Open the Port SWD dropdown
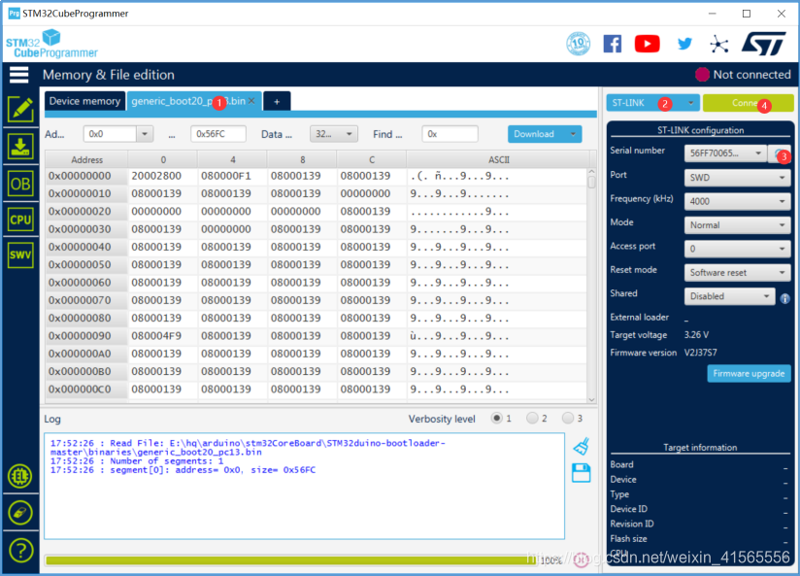Screen dimensions: 800x576 737,177
